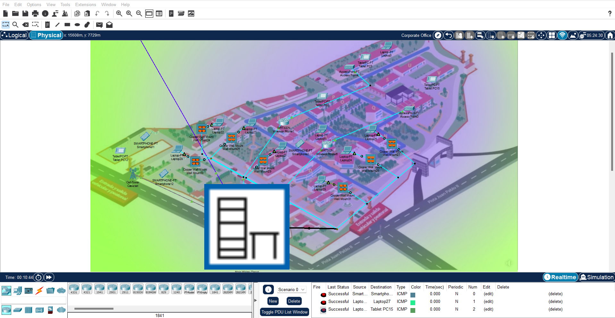Open the Options menu
Viewport: 615px width, 318px height.
tap(34, 4)
